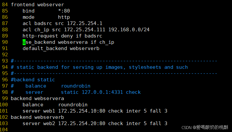Click line number 92
The image size is (232, 132).
(5, 55)
